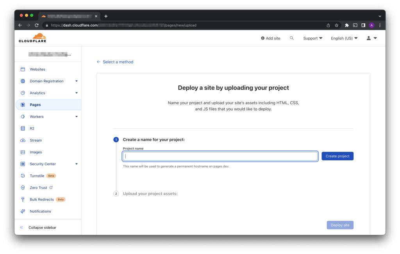Collapse the sidebar
The height and width of the screenshot is (254, 400).
[42, 227]
